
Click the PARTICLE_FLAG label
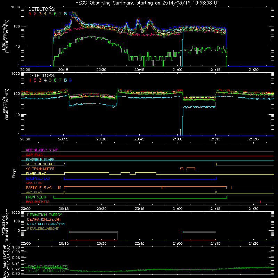click(x=39, y=187)
